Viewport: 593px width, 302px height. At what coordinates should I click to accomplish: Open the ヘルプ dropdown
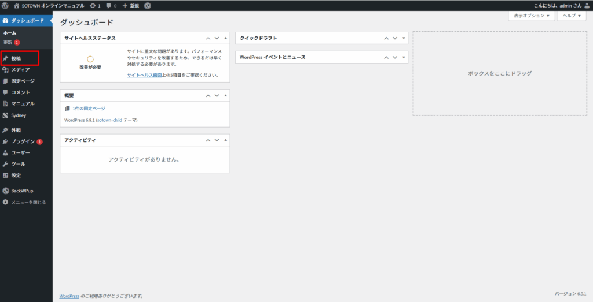click(572, 16)
